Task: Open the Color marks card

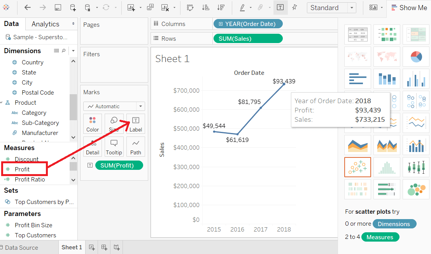Action: (92, 124)
